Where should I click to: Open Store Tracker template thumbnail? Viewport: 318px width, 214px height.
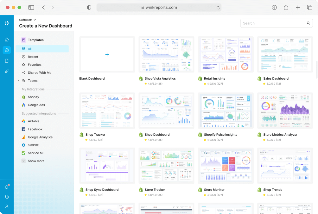pyautogui.click(x=166, y=166)
